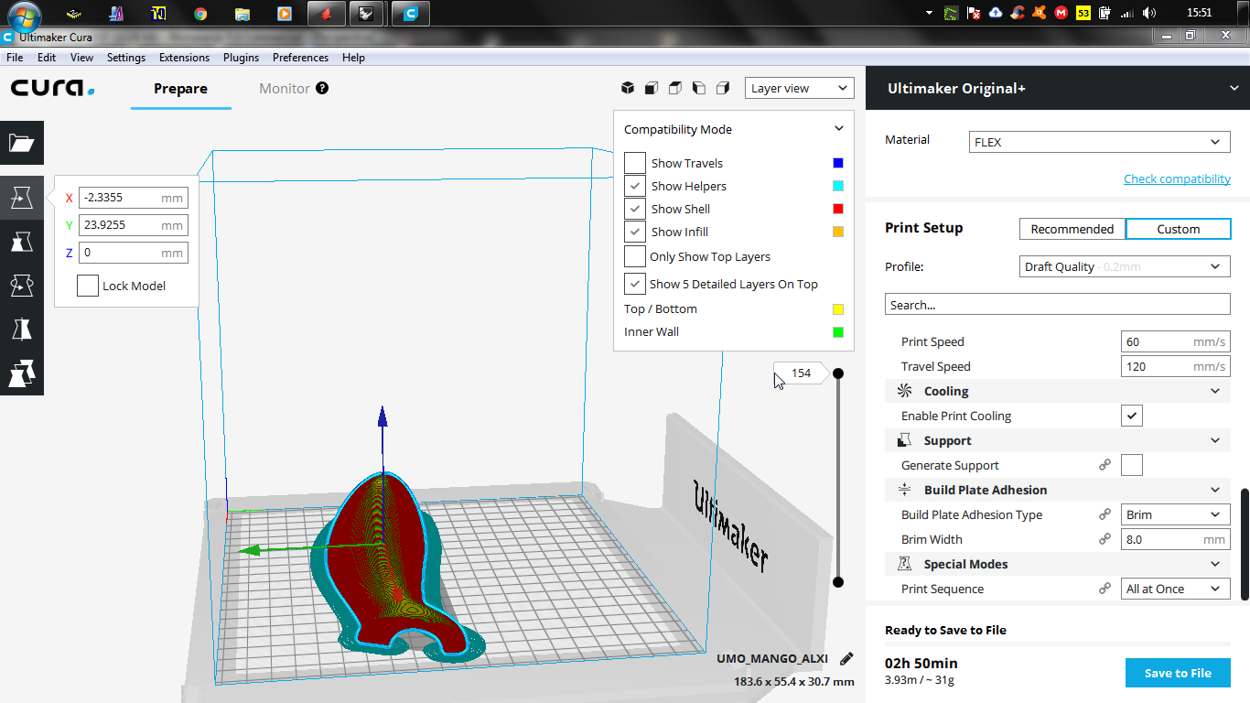This screenshot has height=703, width=1250.
Task: Click the Check compatibility link
Action: tap(1177, 178)
